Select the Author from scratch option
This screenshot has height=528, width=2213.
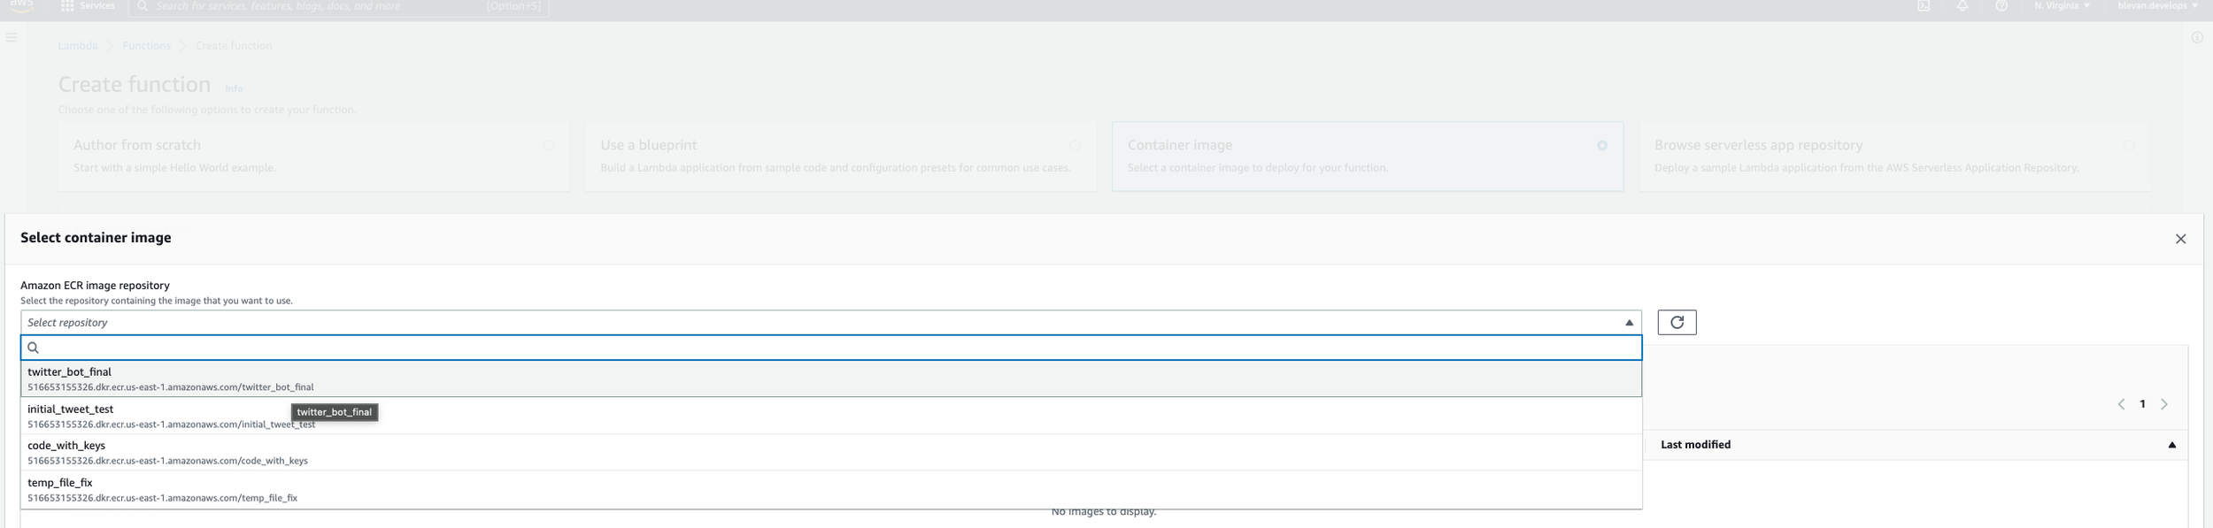314,157
